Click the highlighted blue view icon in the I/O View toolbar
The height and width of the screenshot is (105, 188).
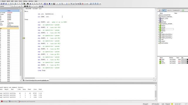(x=163, y=10)
